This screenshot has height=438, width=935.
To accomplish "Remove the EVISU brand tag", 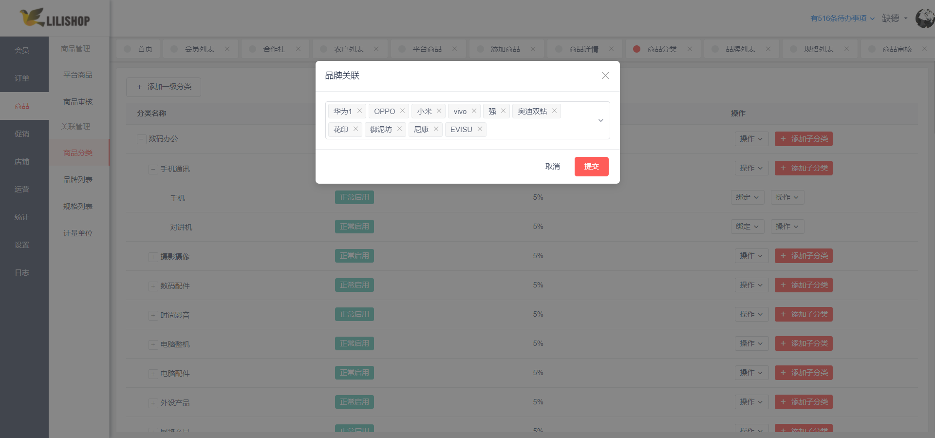I will tap(480, 129).
